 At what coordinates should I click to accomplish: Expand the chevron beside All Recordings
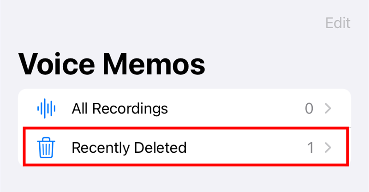(328, 109)
